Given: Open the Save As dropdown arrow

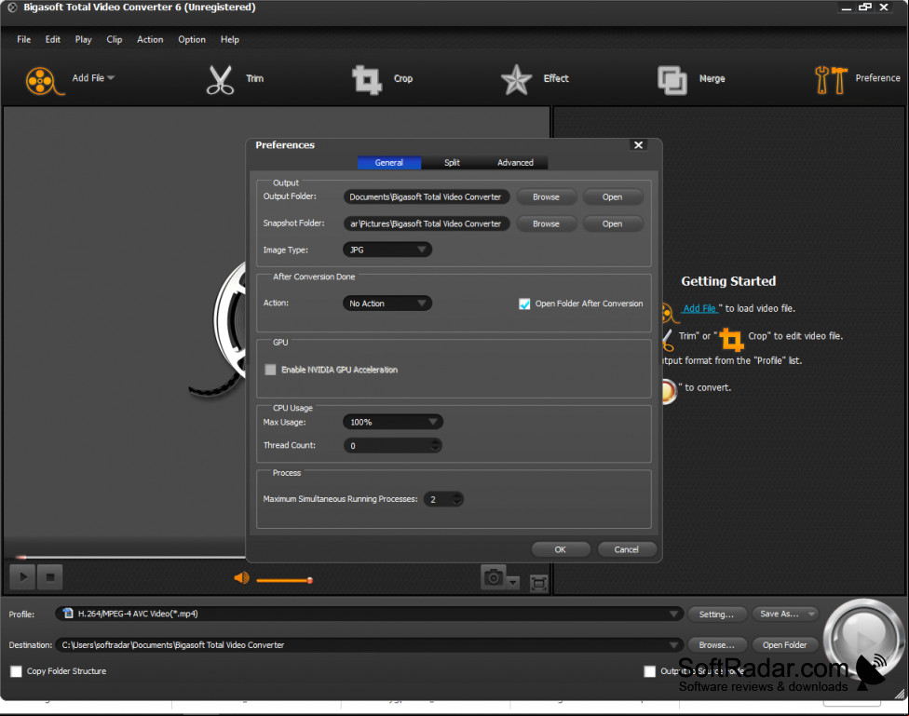Looking at the screenshot, I should 811,614.
